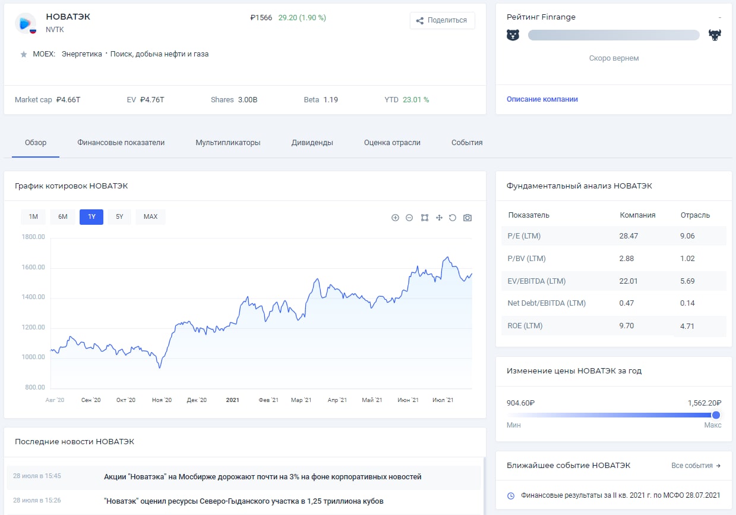Click the НОВАТЭК company logo

coord(26,23)
